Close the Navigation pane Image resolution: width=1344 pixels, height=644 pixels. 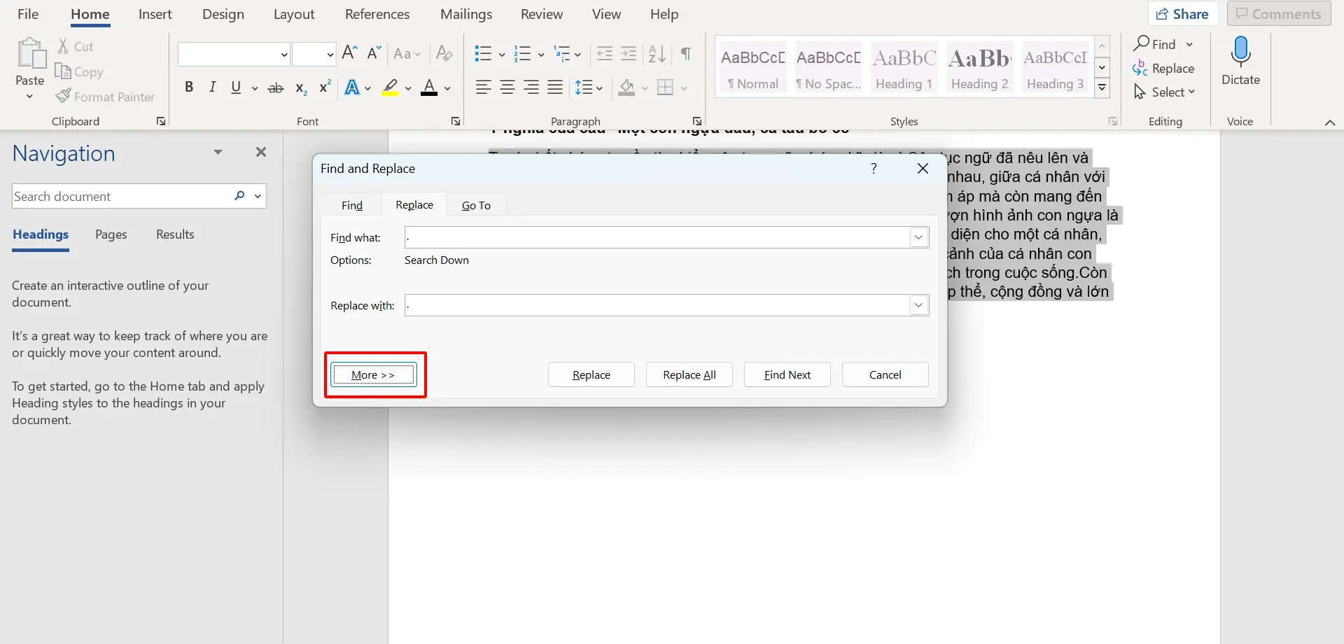pyautogui.click(x=261, y=152)
